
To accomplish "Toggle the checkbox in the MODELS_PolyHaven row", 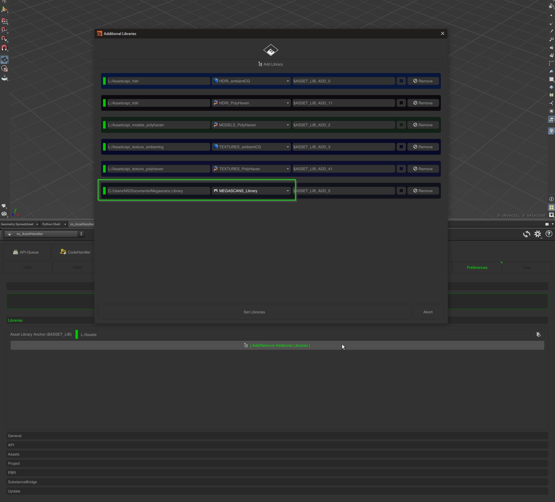I will [x=401, y=125].
